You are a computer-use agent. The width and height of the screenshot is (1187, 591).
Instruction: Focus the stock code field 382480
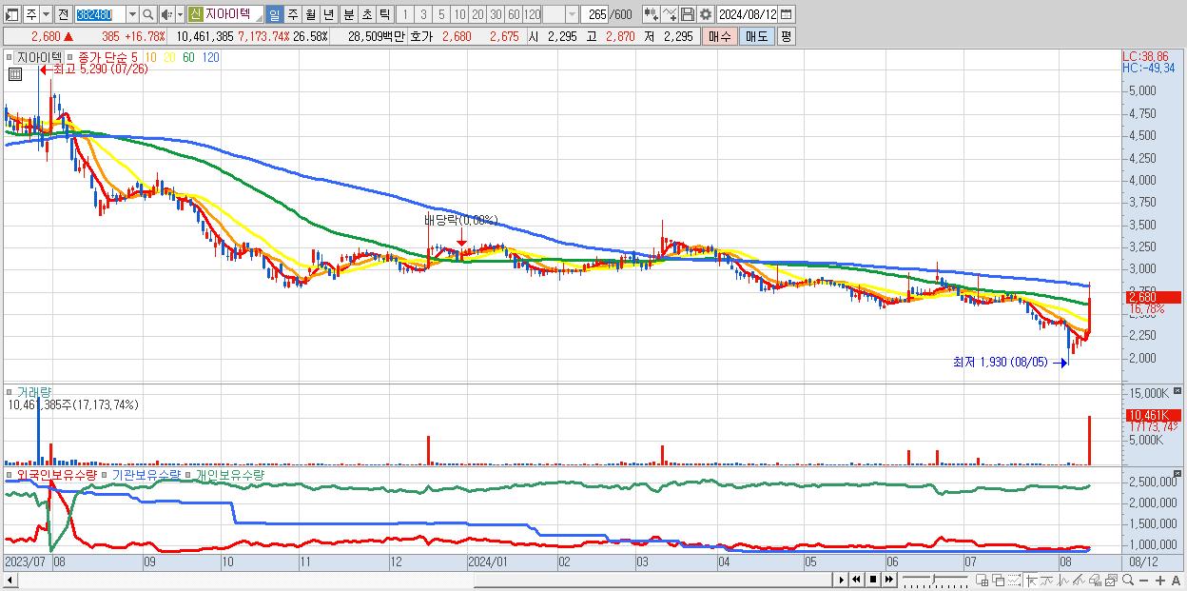(99, 14)
